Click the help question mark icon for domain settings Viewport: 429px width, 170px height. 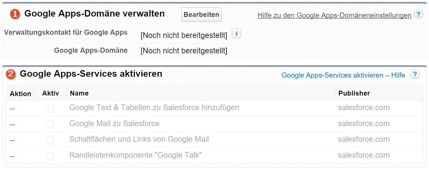tap(418, 14)
